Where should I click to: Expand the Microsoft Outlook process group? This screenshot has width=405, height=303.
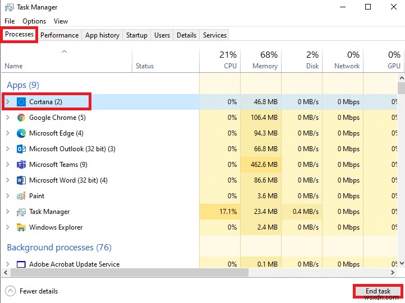coord(8,149)
